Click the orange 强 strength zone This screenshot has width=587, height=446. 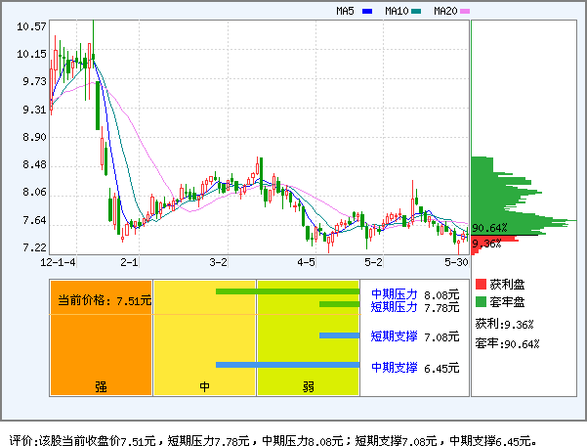[x=101, y=337]
